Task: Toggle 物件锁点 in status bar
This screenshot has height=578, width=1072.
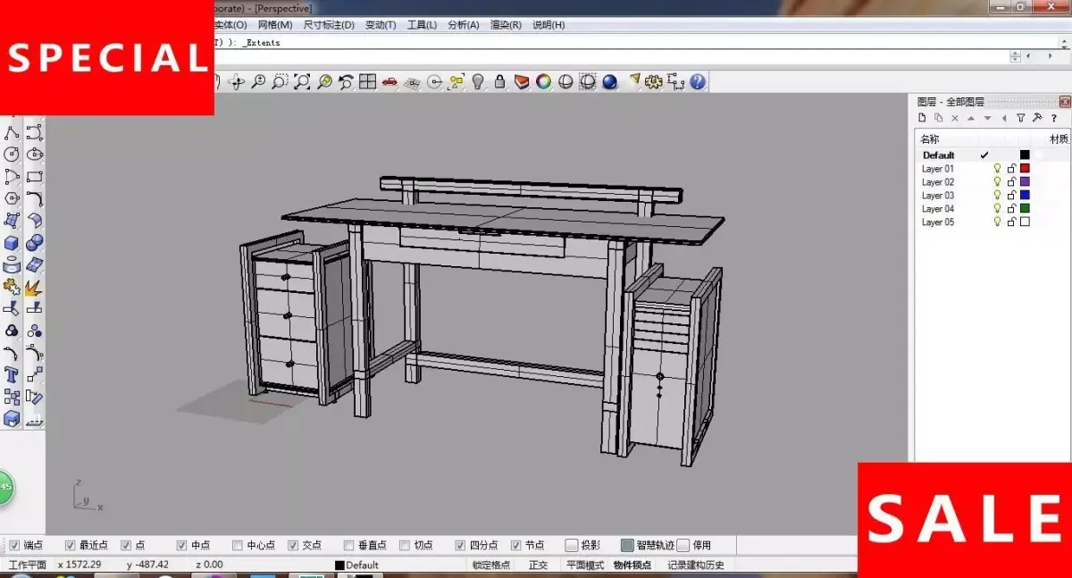Action: pyautogui.click(x=632, y=565)
